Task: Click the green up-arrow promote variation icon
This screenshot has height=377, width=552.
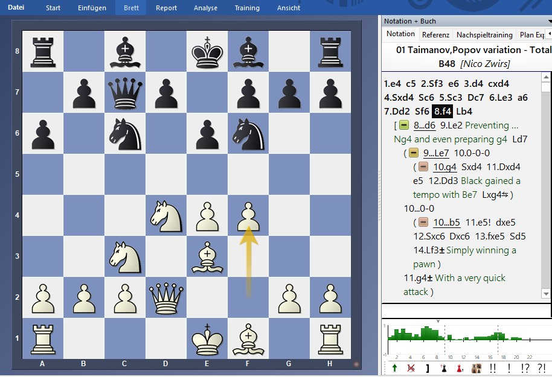Action: 394,368
